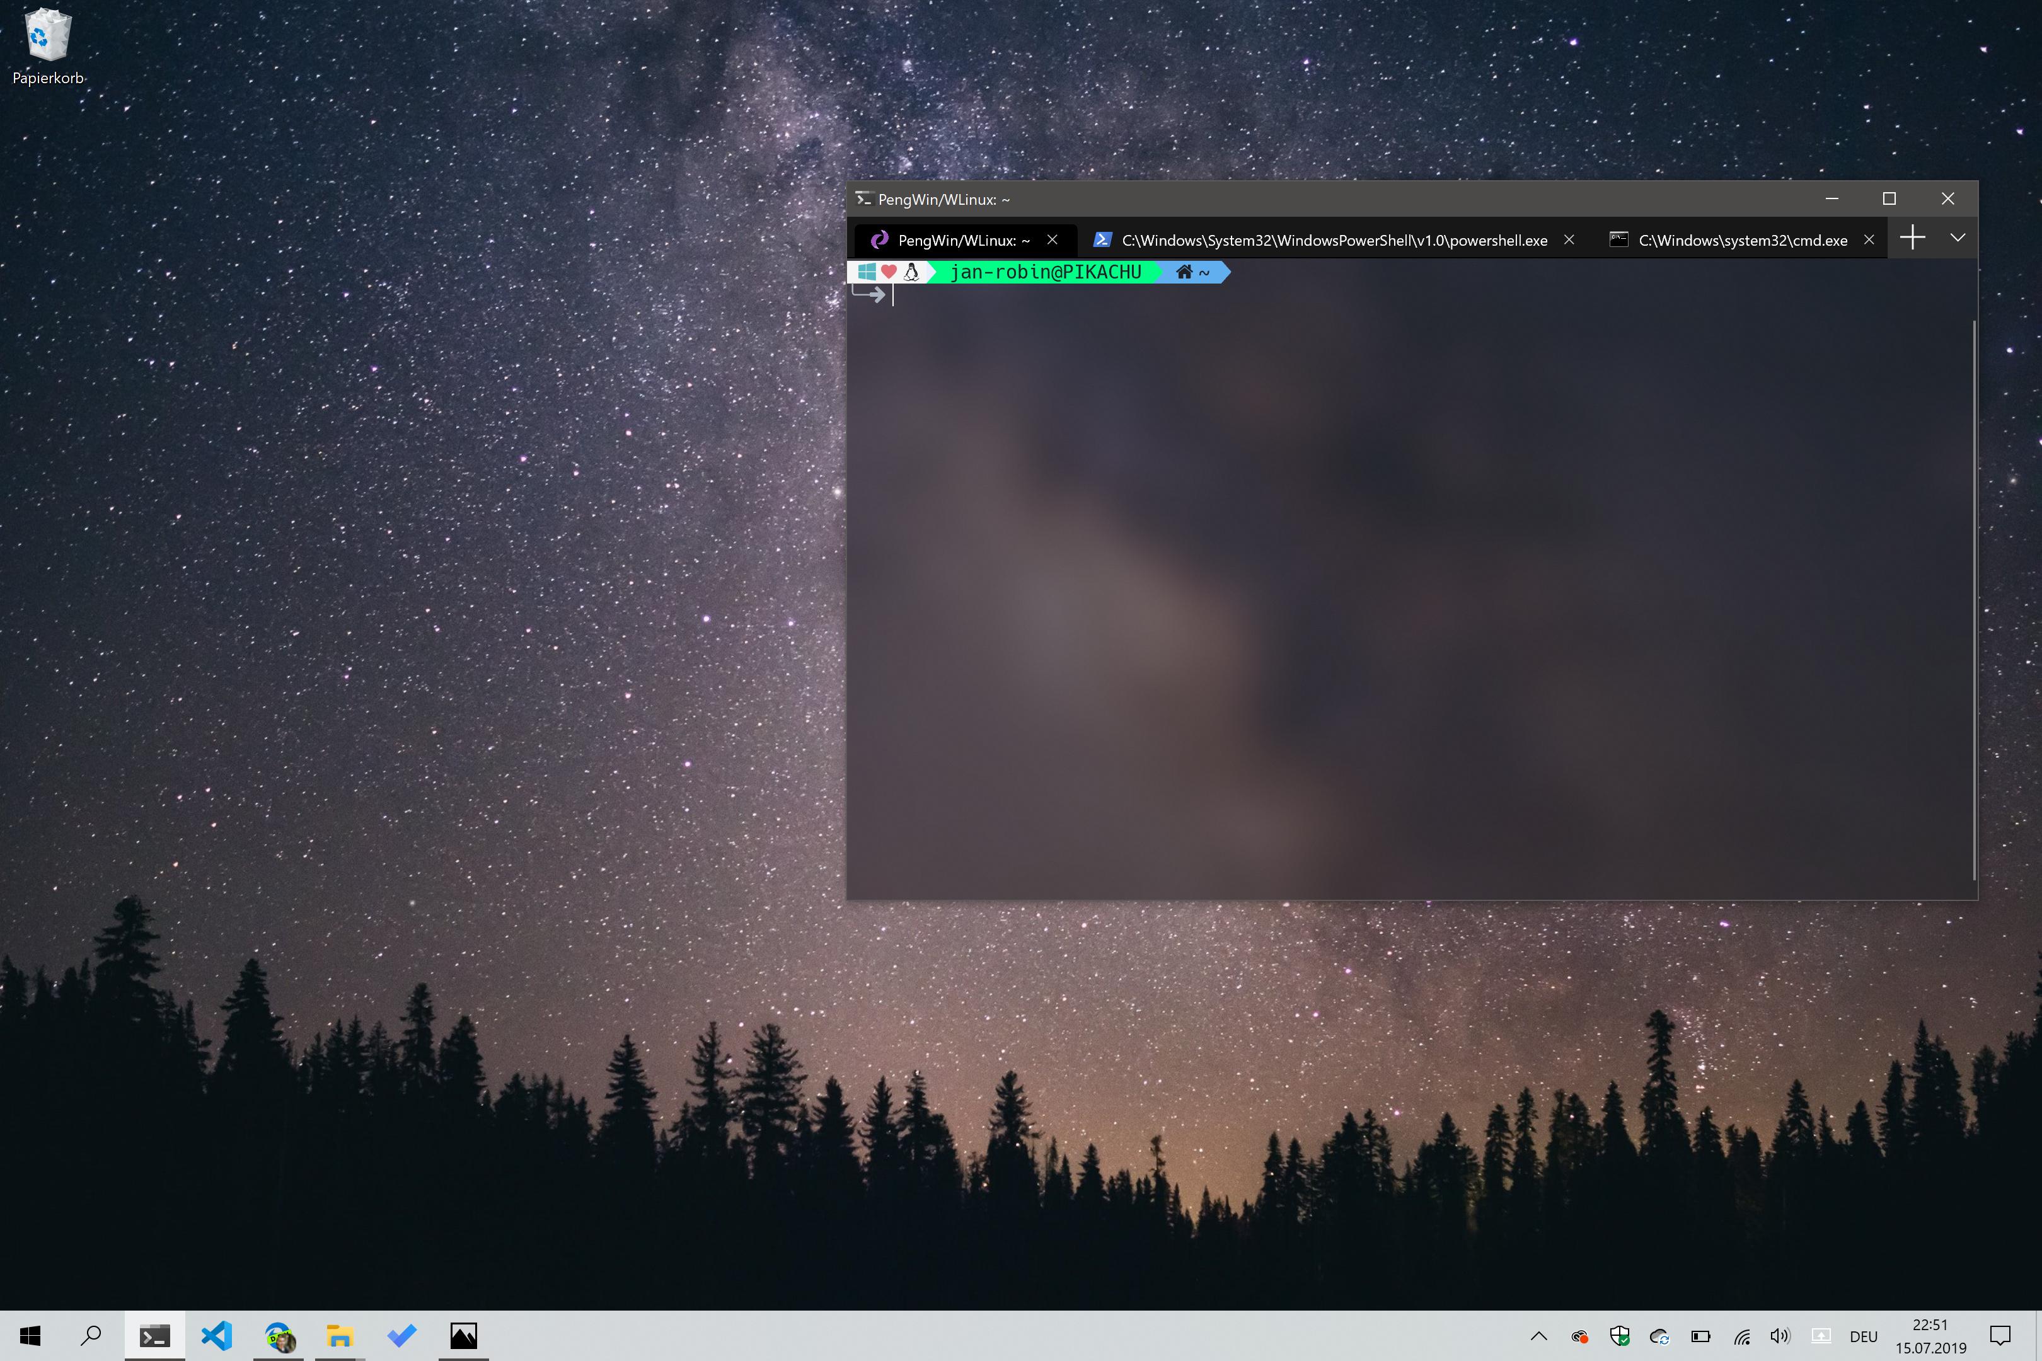Close the powershell.exe tab
Screen dimensions: 2042x1361
pyautogui.click(x=1569, y=239)
